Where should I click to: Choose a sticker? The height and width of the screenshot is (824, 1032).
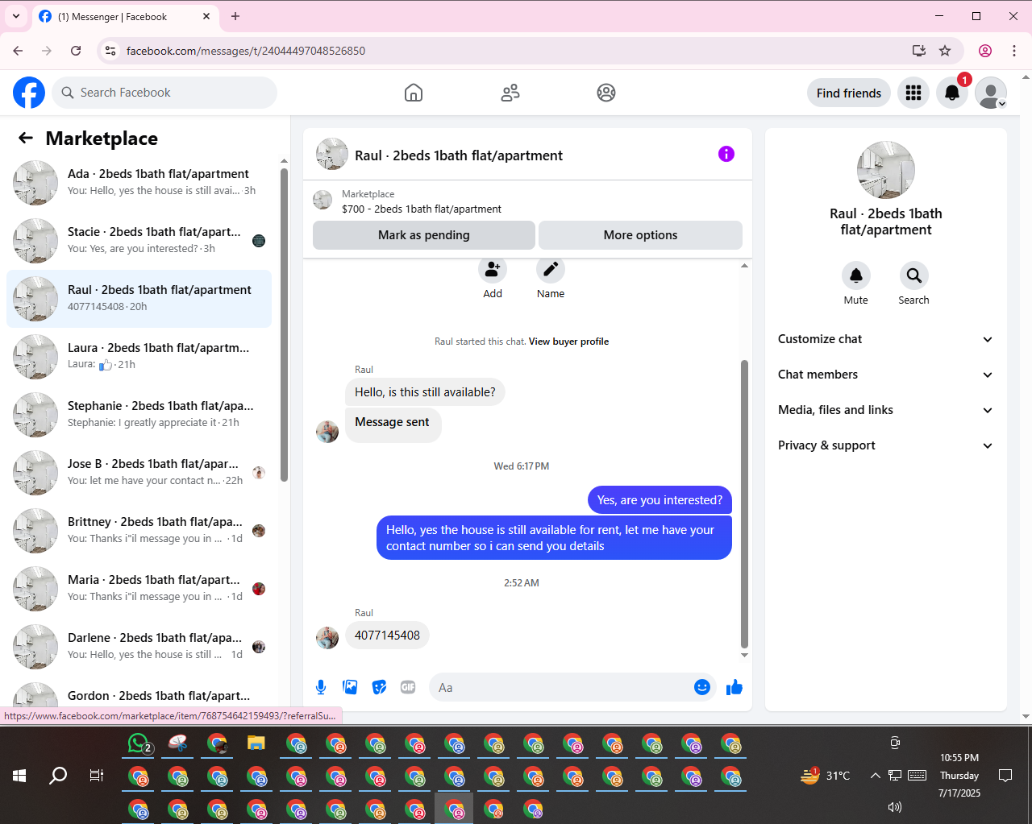tap(379, 687)
